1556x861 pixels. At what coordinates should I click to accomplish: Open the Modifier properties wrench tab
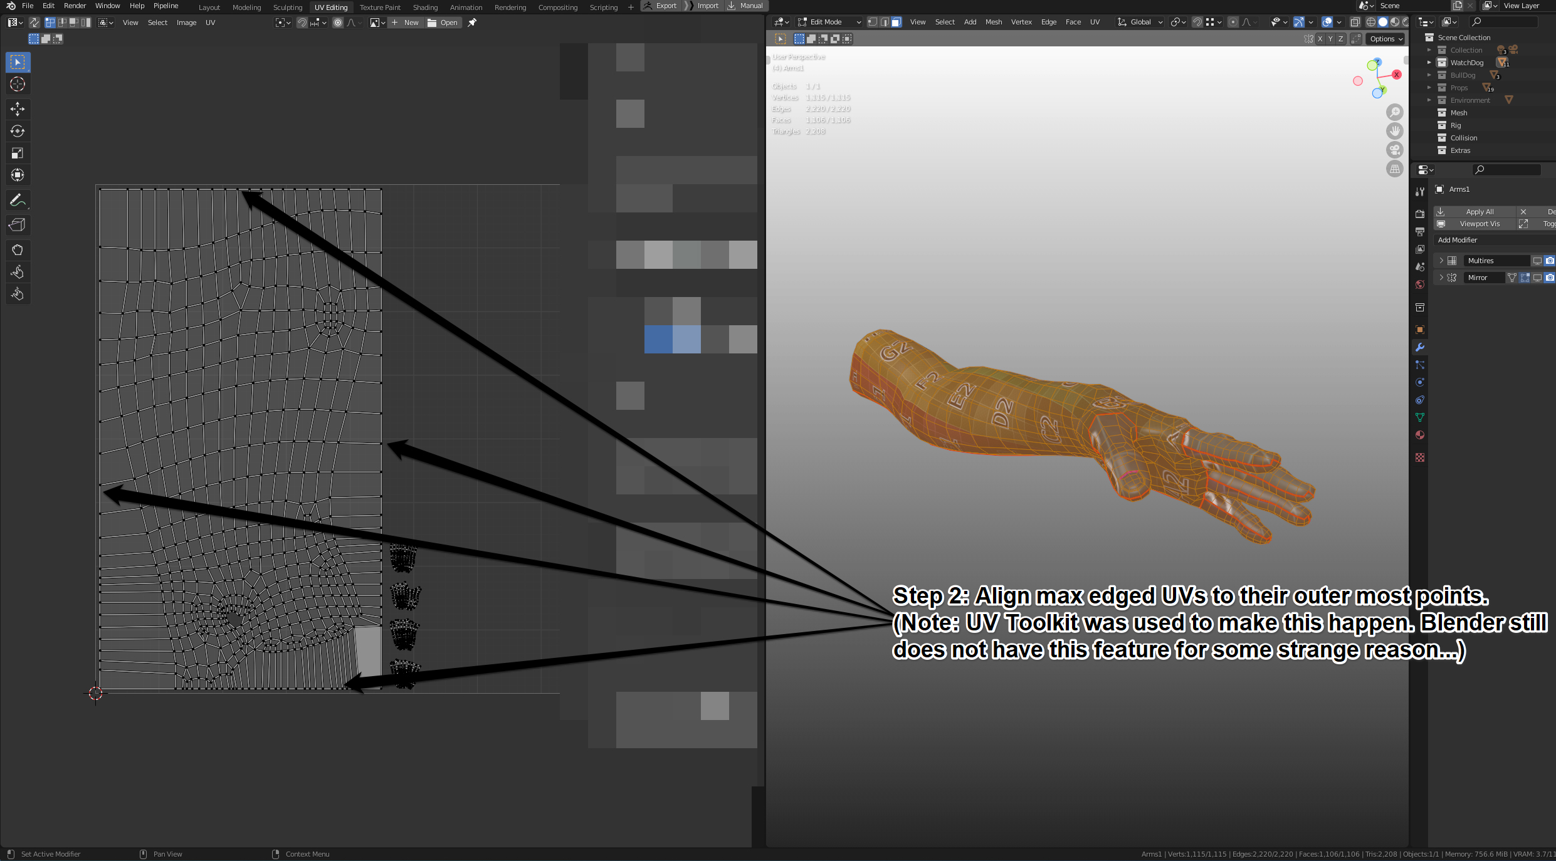point(1420,347)
